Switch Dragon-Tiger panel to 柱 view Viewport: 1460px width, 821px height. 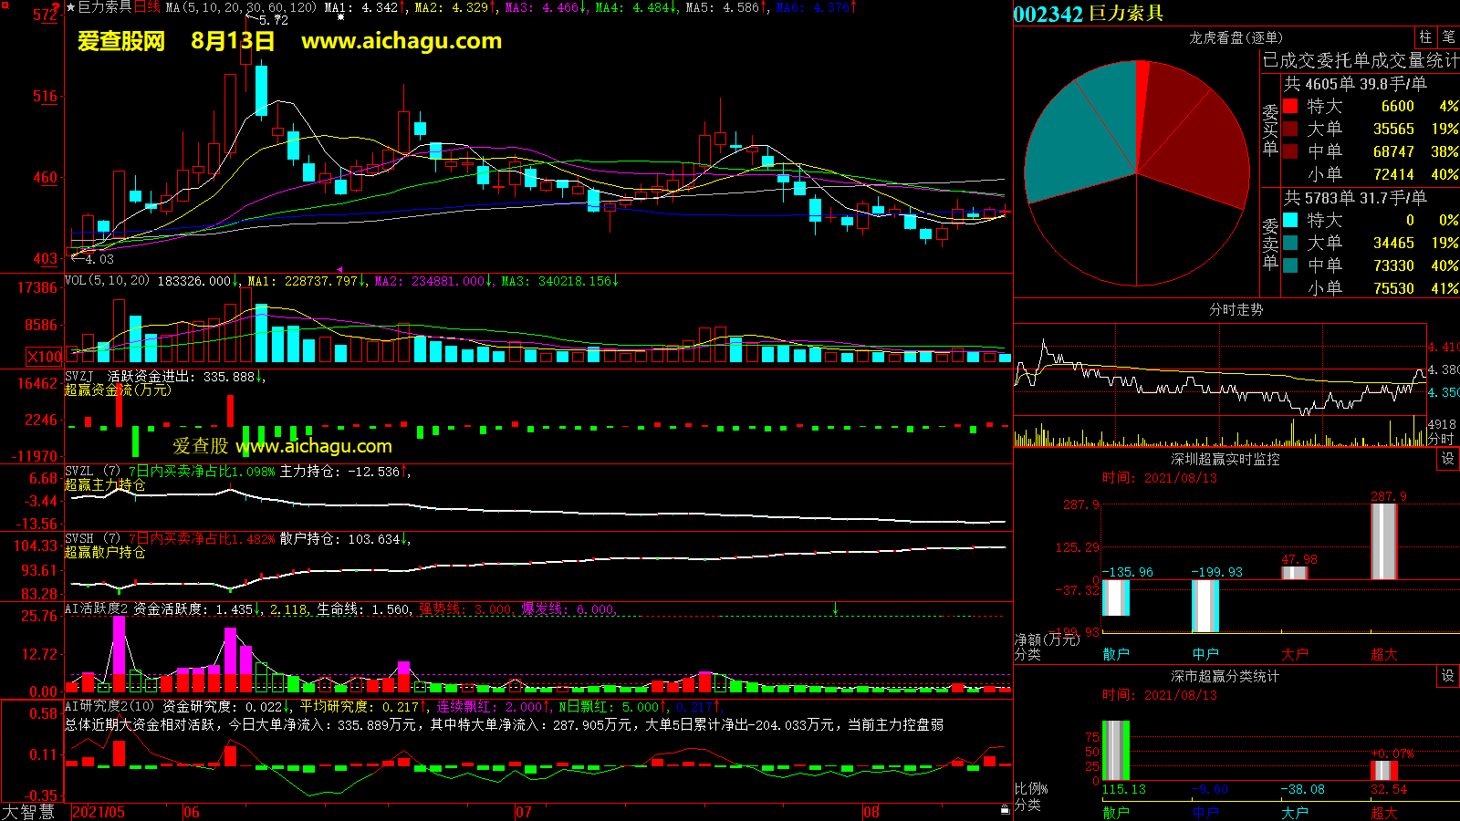(x=1425, y=37)
